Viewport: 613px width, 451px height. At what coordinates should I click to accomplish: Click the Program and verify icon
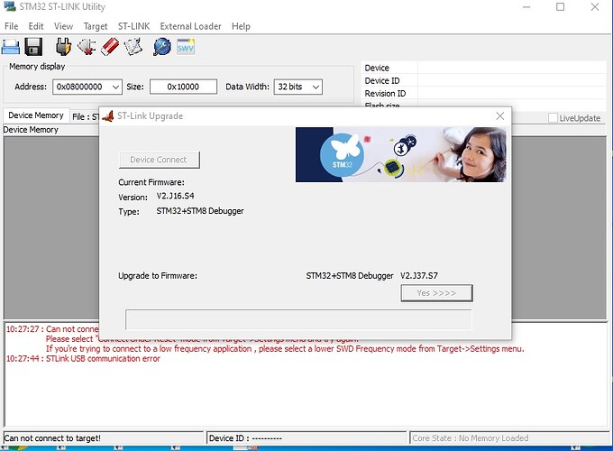(133, 46)
